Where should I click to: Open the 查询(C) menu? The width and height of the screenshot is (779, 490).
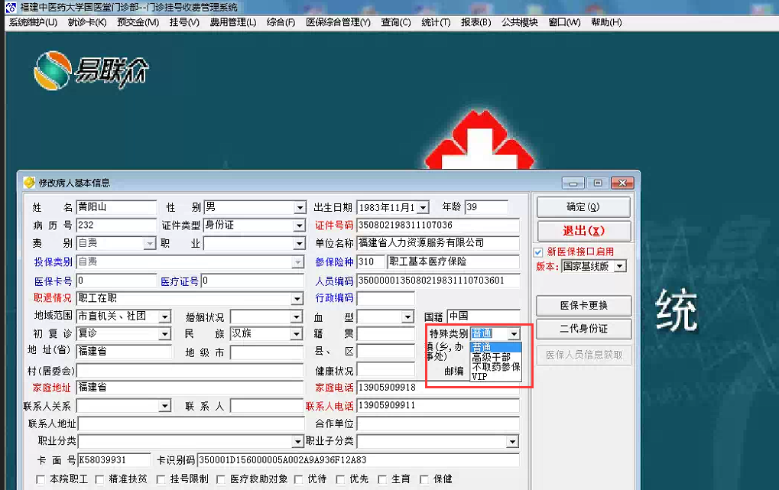[396, 22]
